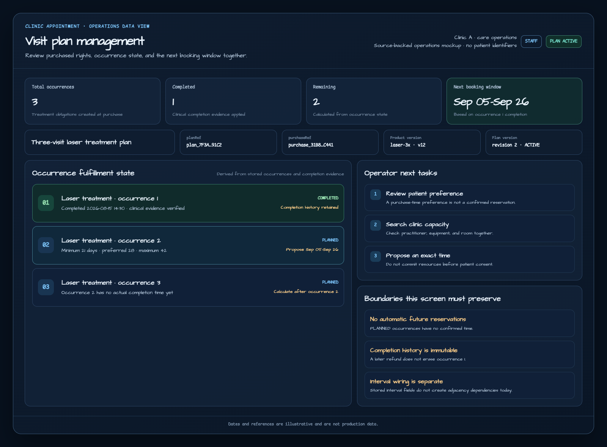The image size is (607, 447).
Task: Click "Treatment obligations created at purchase" caption
Action: click(77, 115)
